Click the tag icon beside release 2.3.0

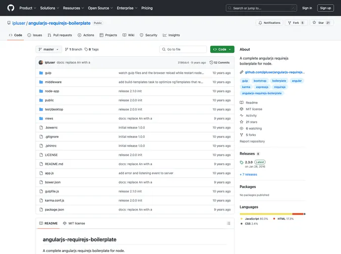pos(241,162)
